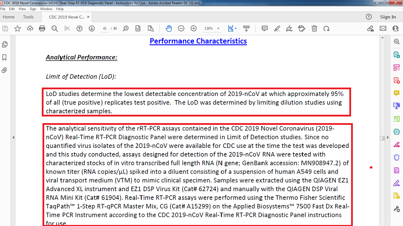Click the vertical scrollbar up arrow
Viewport: 403px width, 226px height.
click(x=382, y=38)
